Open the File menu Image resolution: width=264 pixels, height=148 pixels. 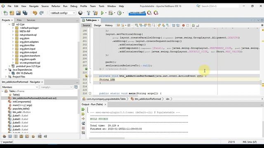tap(9, 6)
